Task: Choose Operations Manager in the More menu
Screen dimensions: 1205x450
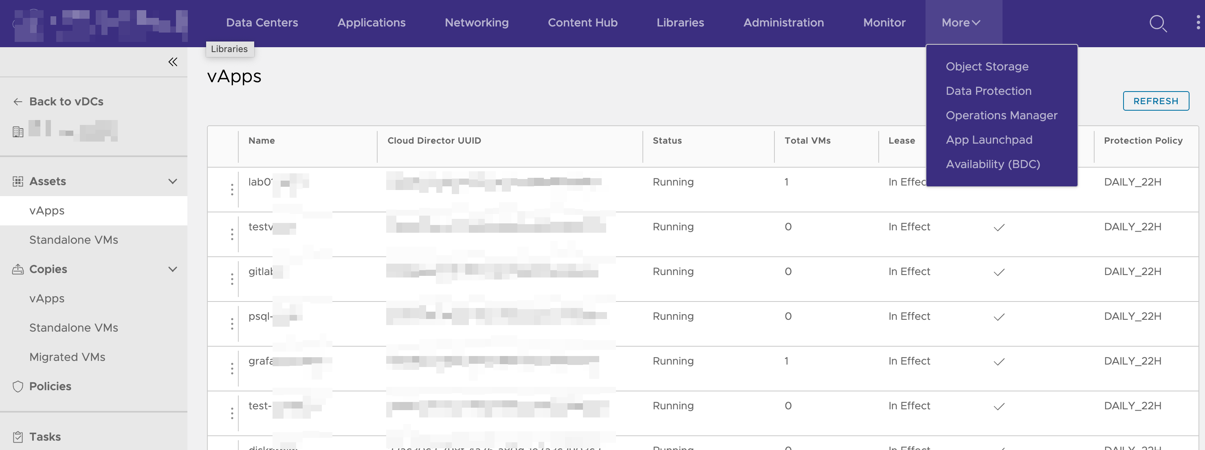Action: tap(1001, 116)
